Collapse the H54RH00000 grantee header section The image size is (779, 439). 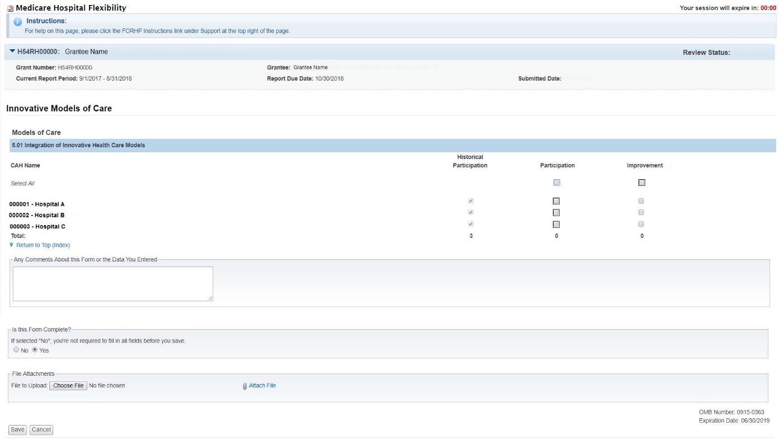[x=12, y=52]
